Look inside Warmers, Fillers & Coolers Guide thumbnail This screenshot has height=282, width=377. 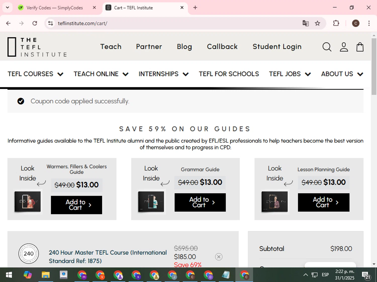[x=28, y=202]
